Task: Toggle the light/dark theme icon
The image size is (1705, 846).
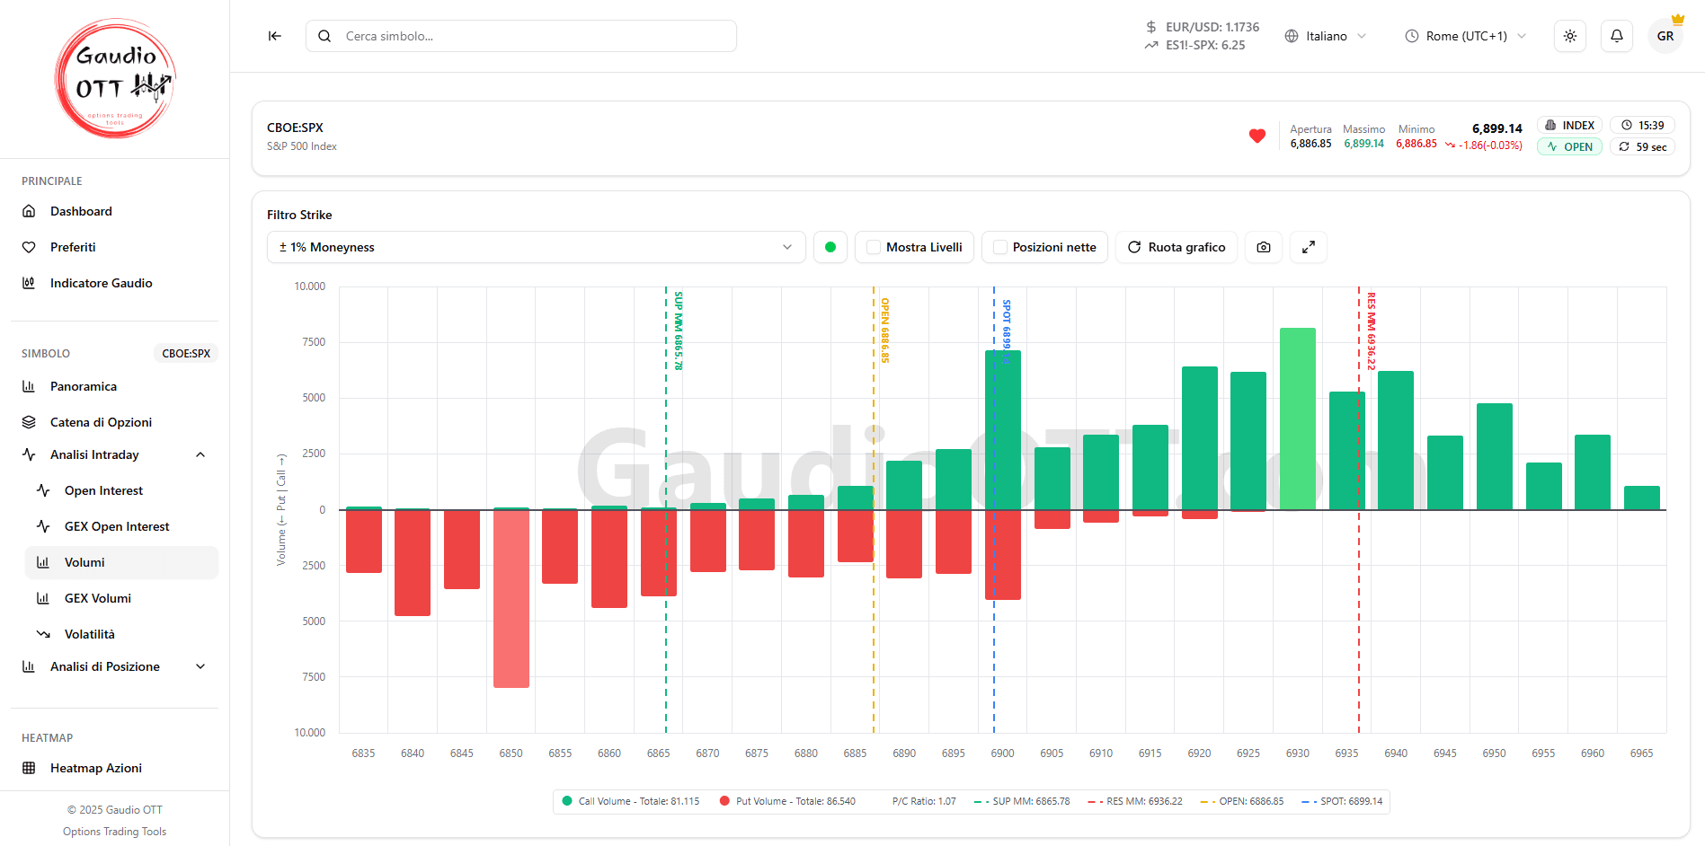Action: click(x=1570, y=36)
